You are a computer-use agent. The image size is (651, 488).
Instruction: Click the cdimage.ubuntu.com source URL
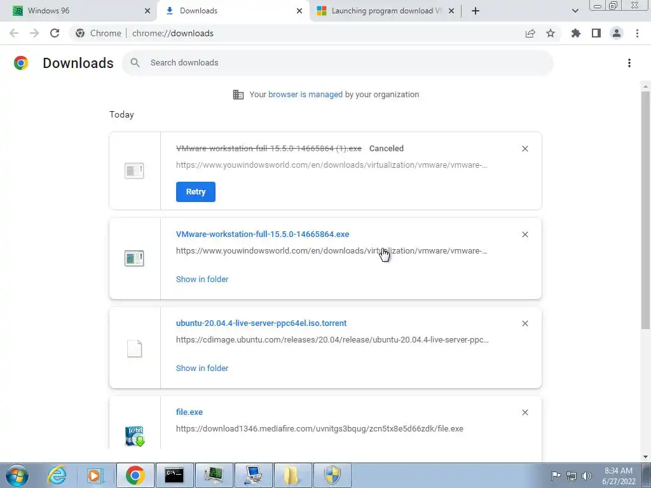coord(332,340)
